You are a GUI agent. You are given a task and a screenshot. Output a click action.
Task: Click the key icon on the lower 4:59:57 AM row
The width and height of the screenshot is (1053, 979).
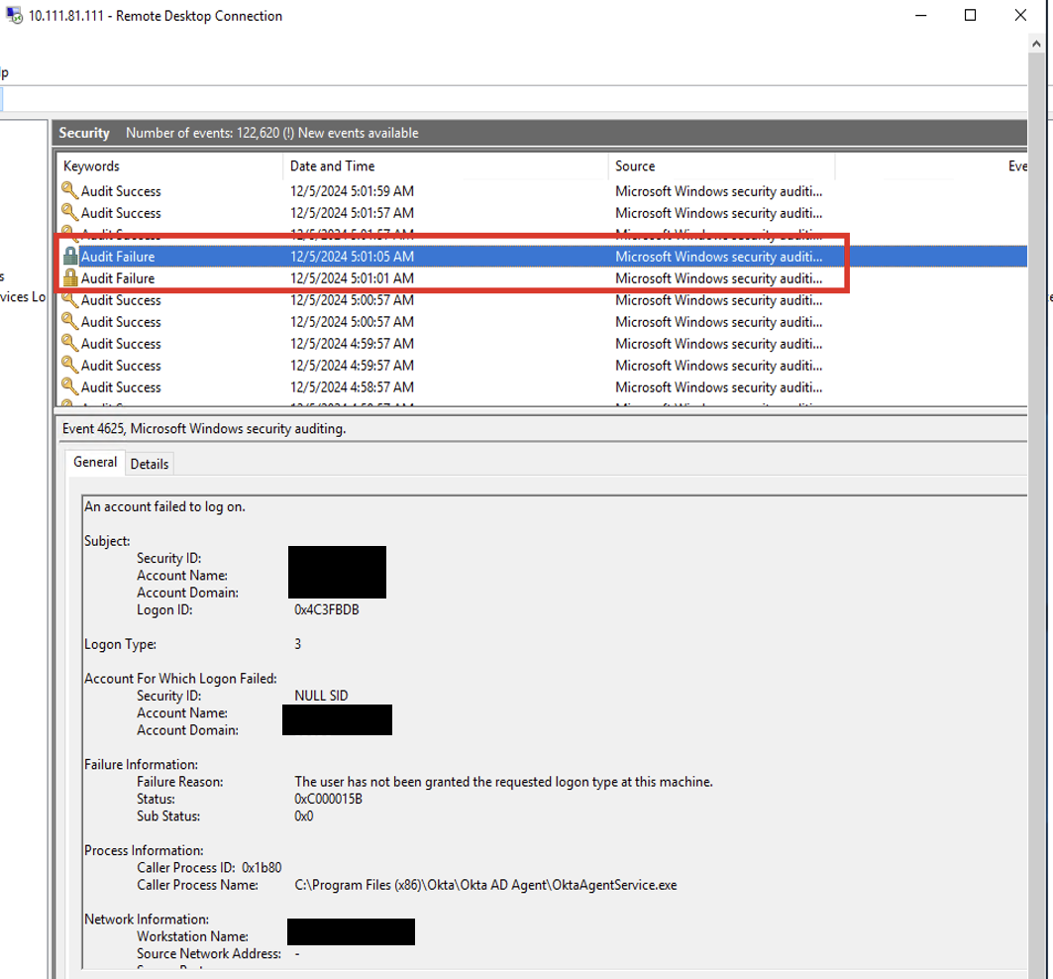(69, 366)
